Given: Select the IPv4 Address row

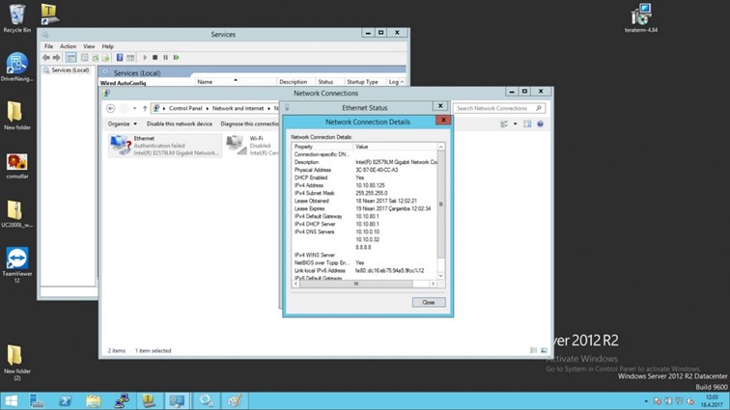Looking at the screenshot, I should (365, 185).
